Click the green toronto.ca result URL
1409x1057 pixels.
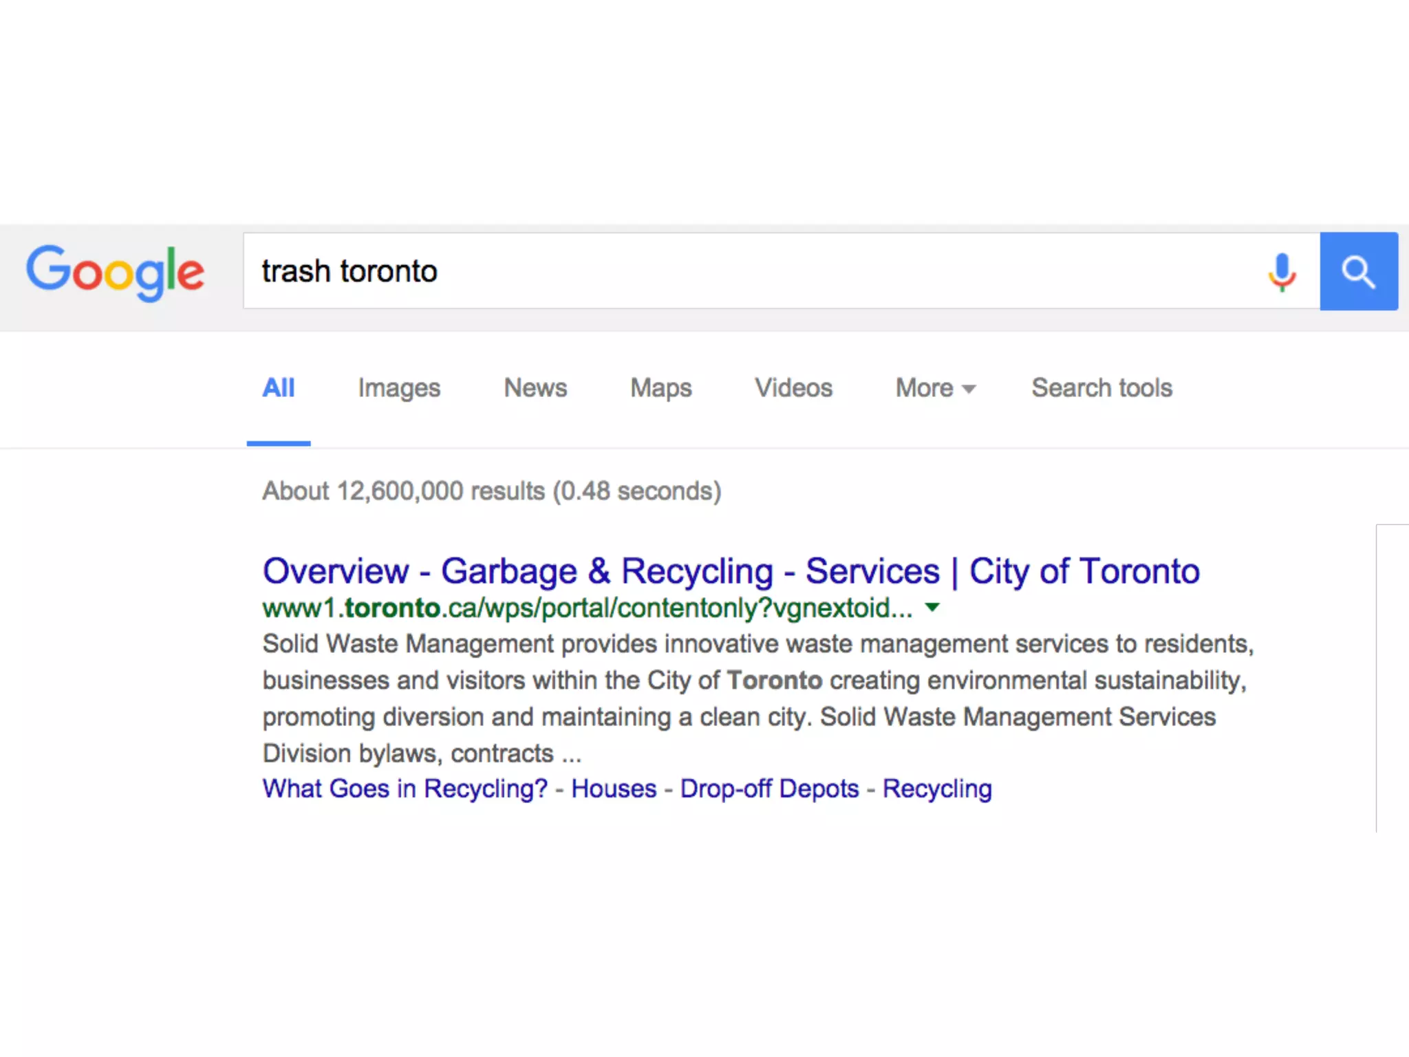(587, 608)
